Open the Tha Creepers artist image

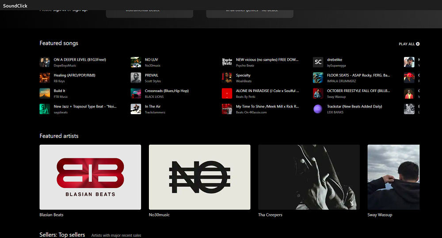(x=309, y=177)
